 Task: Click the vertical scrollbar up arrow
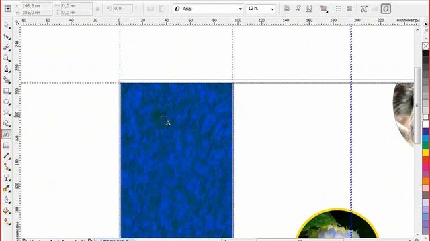[417, 29]
